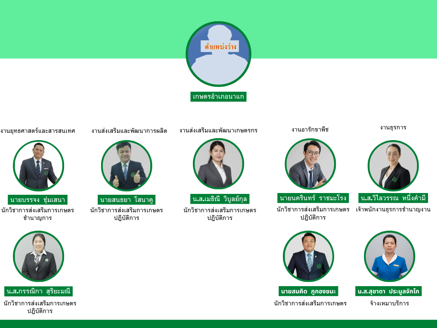437x328 pixels.
Task: Click photo of นายสนธยา โสนาคู
Action: [x=126, y=166]
